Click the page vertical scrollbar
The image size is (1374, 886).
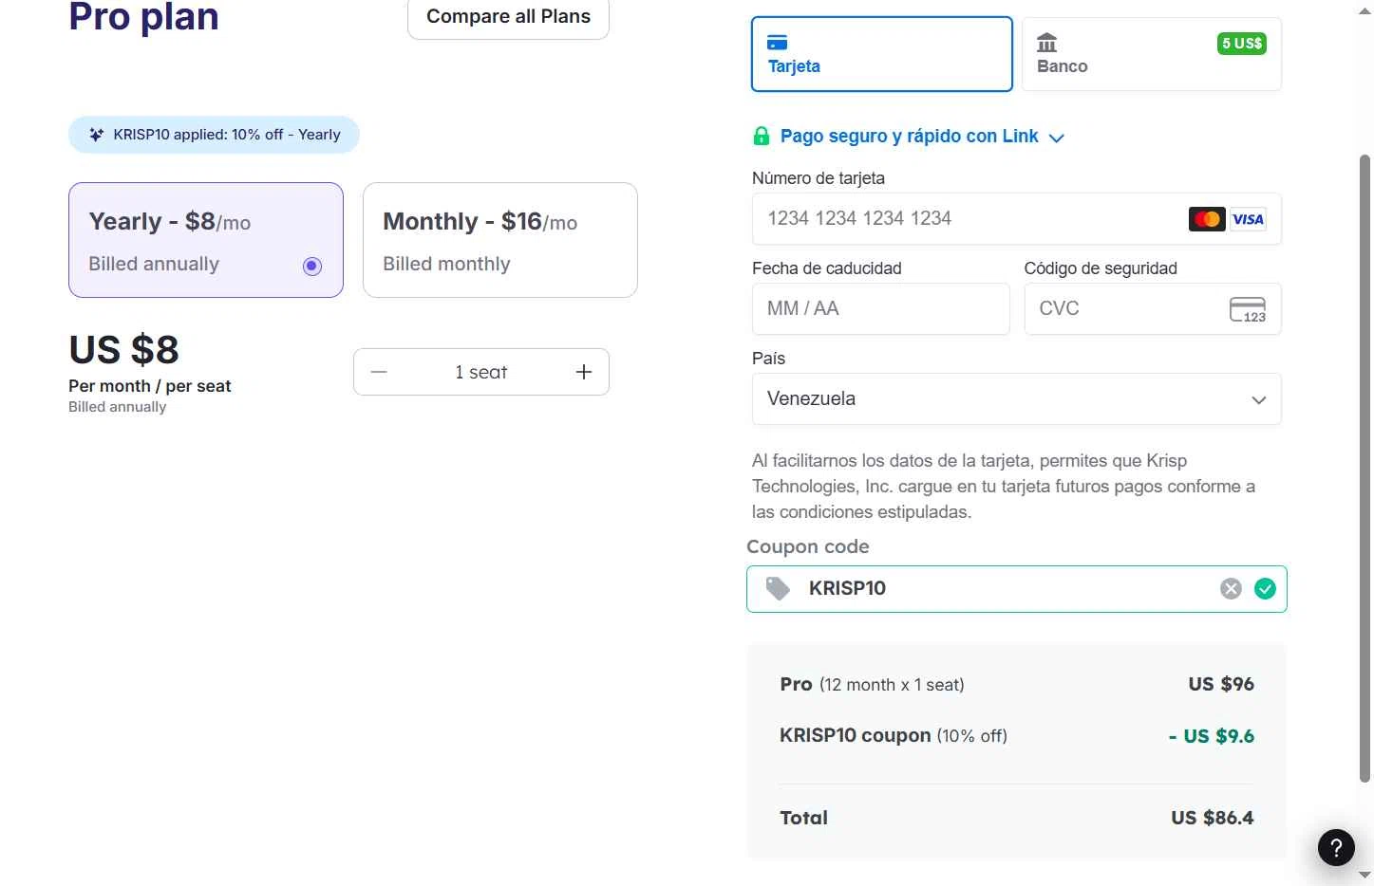point(1365,468)
